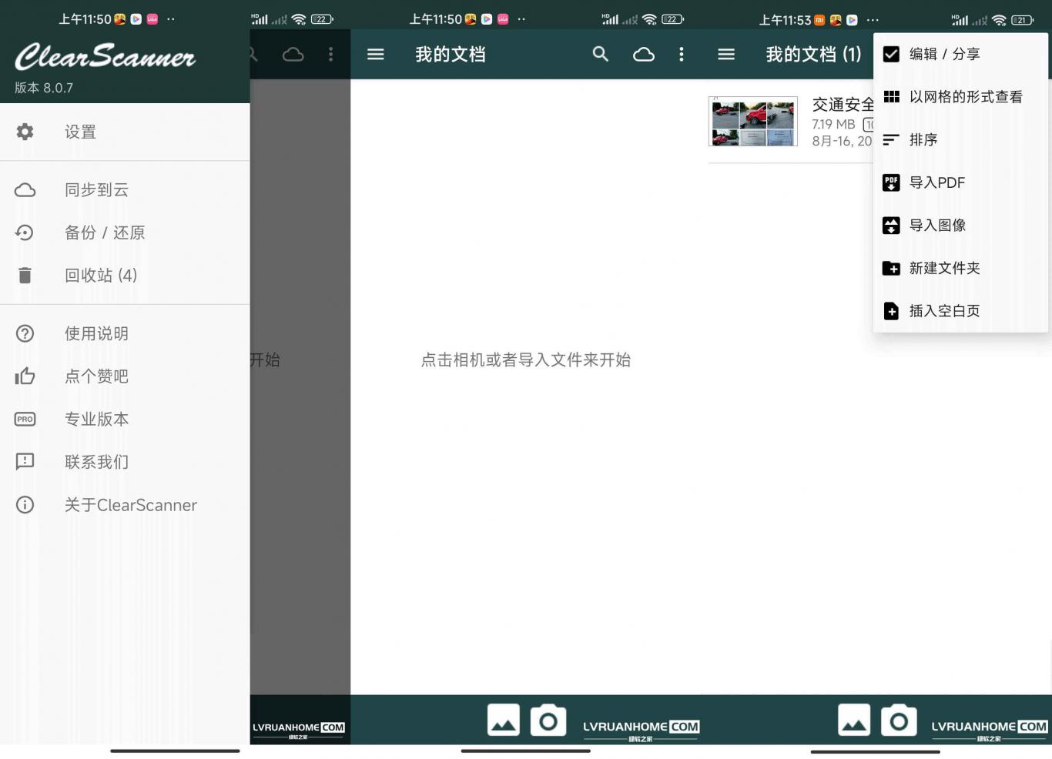
Task: Open hamburger menu beside 我的文档 (1)
Action: point(725,54)
